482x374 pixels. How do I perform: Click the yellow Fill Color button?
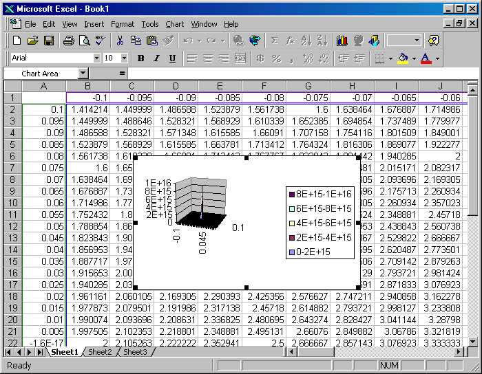click(403, 58)
